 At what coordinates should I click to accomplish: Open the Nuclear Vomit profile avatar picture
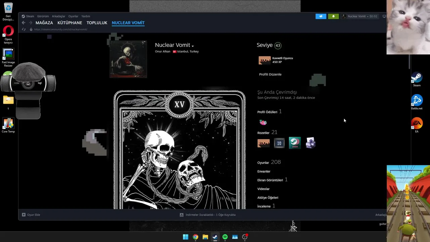coord(128,59)
